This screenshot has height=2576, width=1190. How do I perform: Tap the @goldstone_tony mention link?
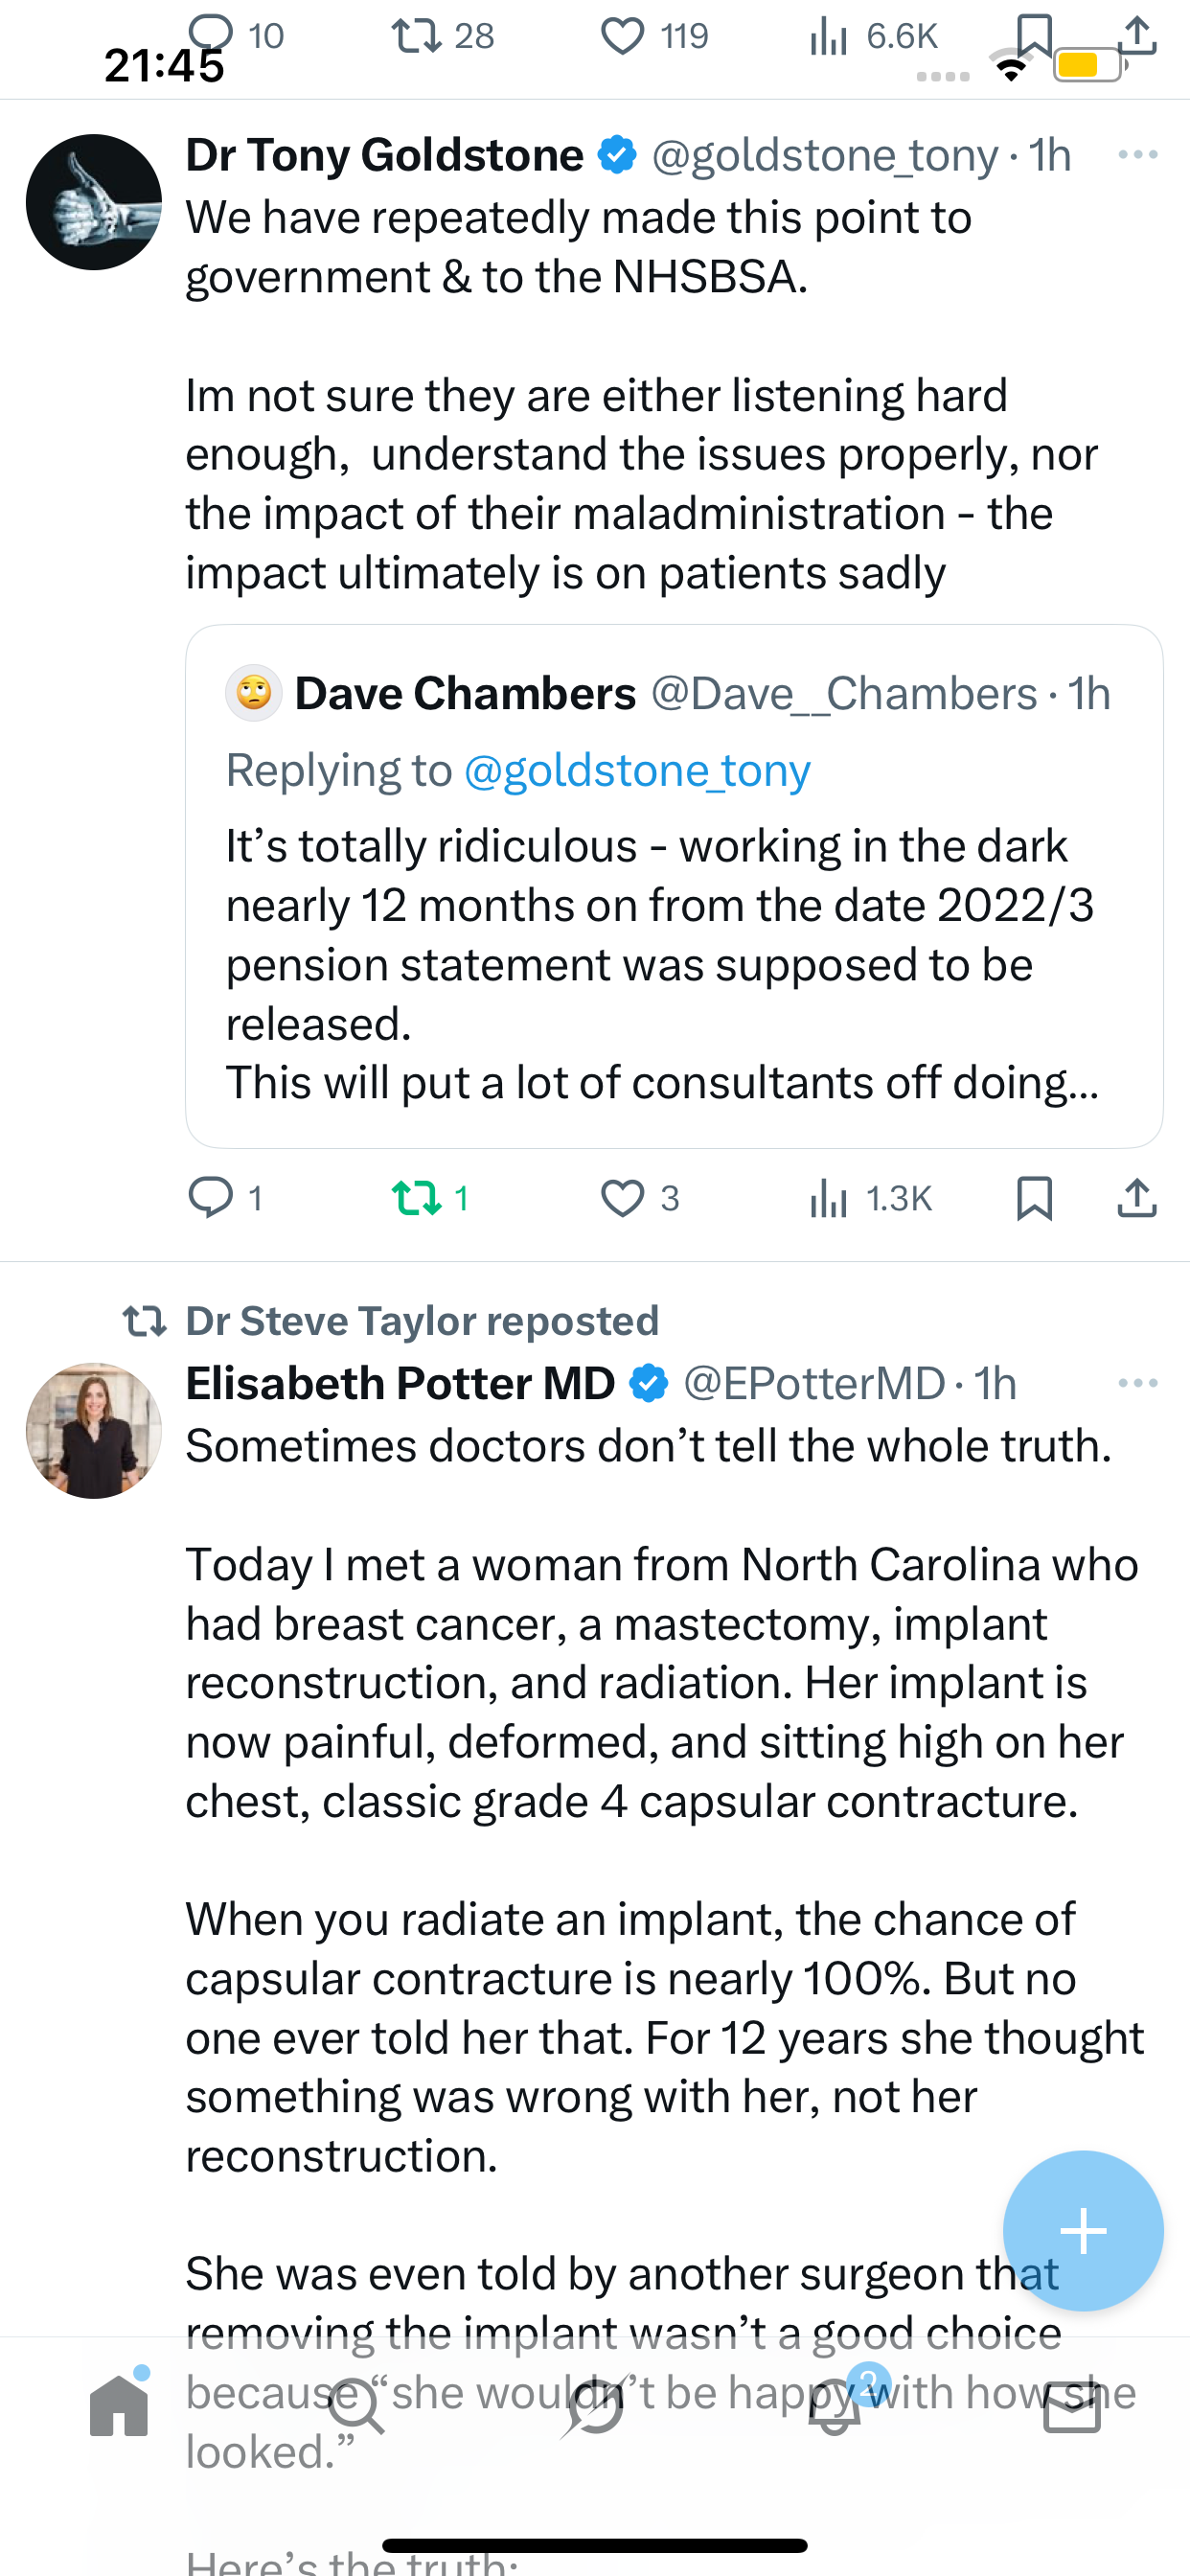point(637,771)
